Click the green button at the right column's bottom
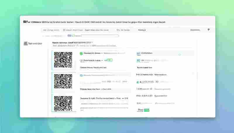The height and width of the screenshot is (133, 234). 147,110
